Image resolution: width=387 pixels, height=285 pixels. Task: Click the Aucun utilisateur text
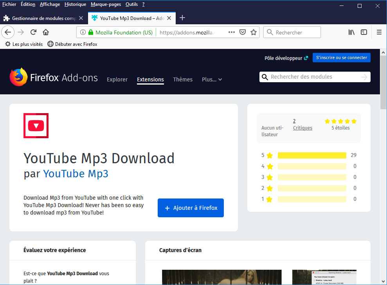click(272, 131)
